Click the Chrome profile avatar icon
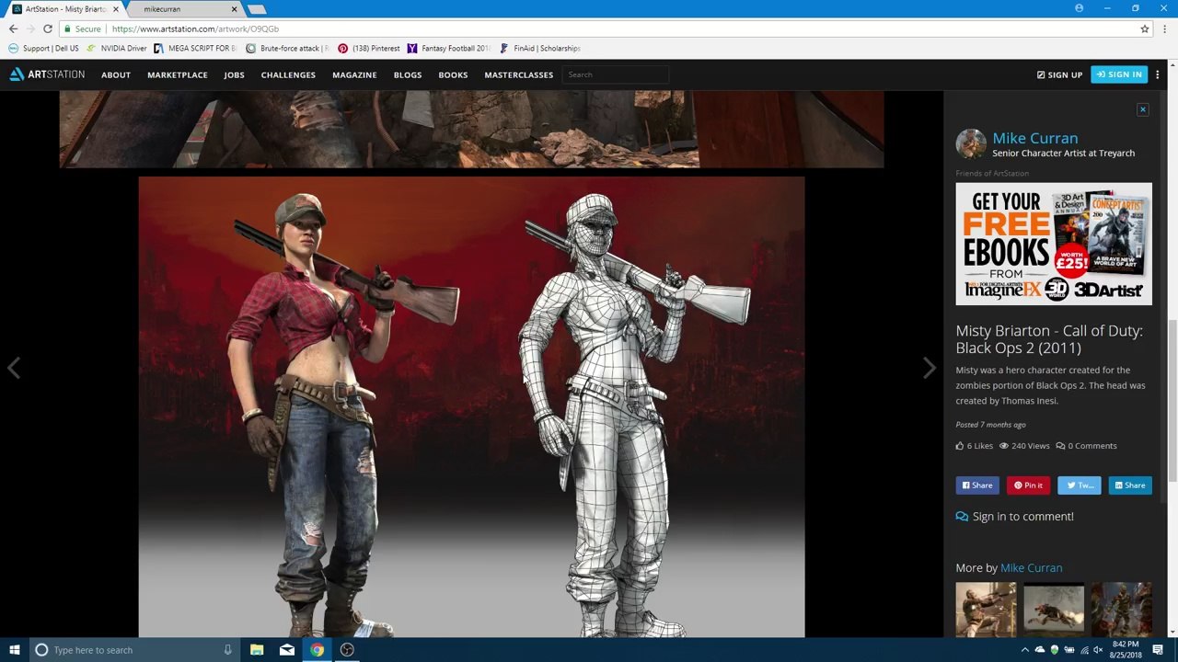The width and height of the screenshot is (1178, 662). tap(1079, 8)
